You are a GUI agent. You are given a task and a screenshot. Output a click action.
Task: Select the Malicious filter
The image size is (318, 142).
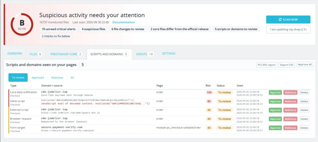(x=57, y=78)
